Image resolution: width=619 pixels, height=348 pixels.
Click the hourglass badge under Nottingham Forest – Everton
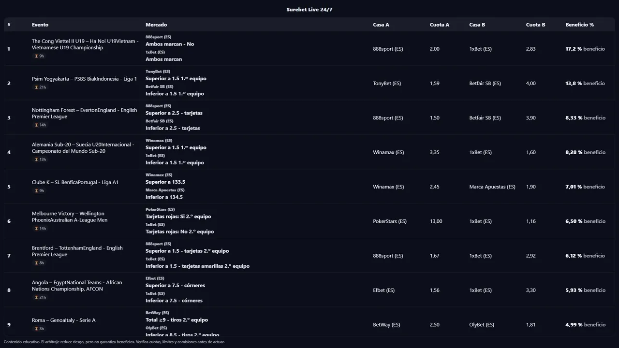click(40, 125)
